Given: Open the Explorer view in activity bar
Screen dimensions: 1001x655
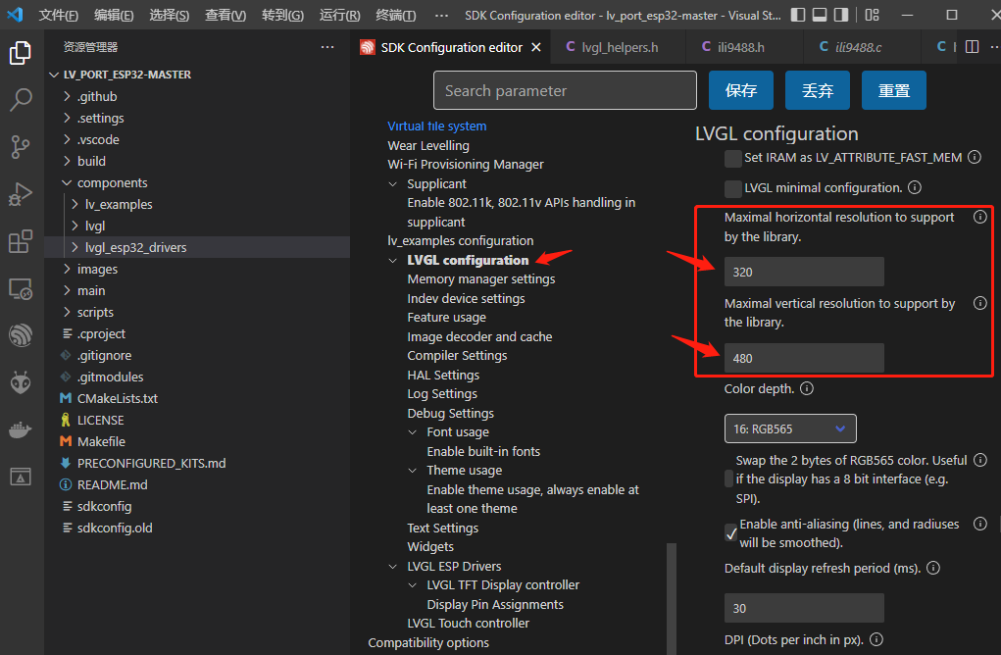Looking at the screenshot, I should coord(21,52).
